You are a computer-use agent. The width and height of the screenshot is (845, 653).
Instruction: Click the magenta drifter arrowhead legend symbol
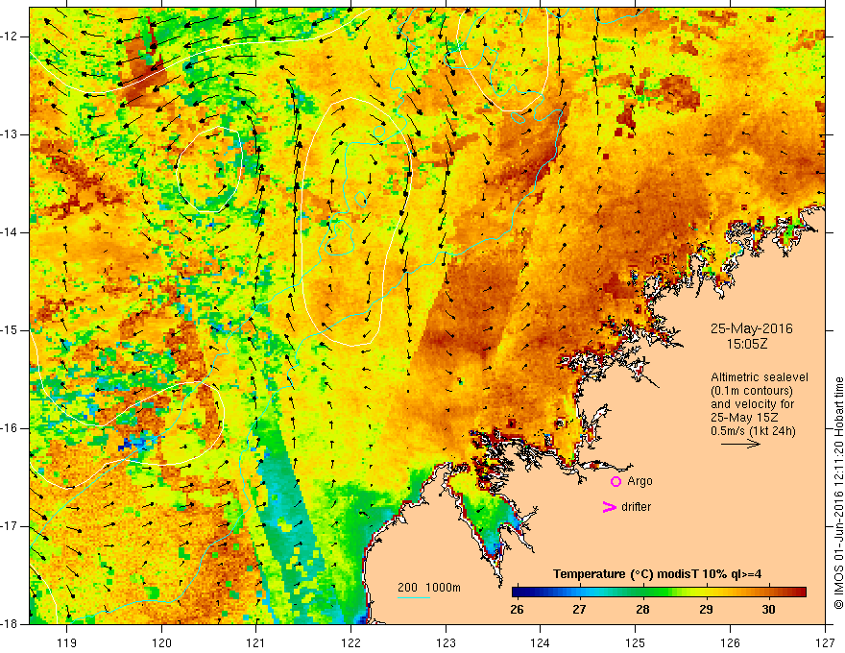(610, 507)
